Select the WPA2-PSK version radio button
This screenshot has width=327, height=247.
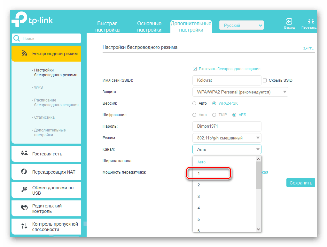214,103
